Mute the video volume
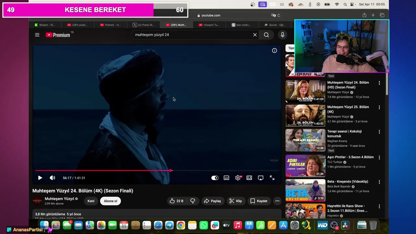 click(x=52, y=178)
